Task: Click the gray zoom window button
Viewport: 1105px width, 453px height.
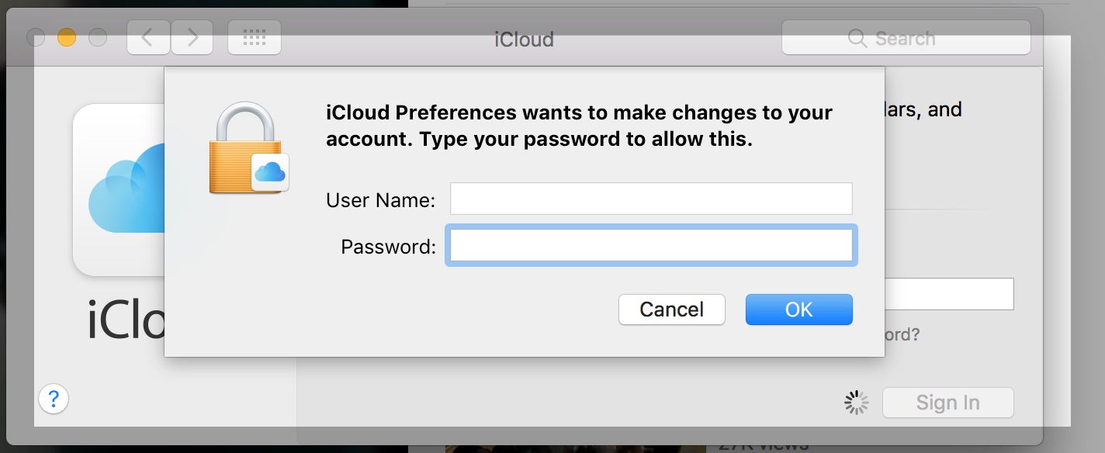Action: tap(98, 37)
